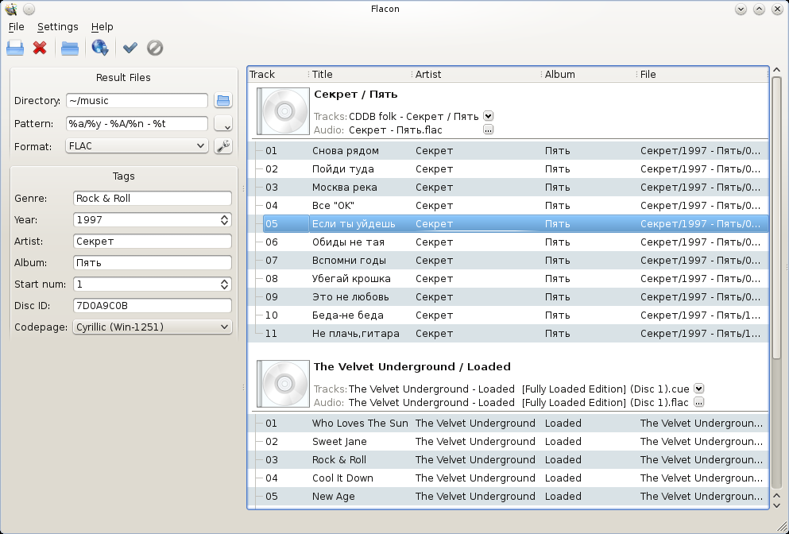This screenshot has height=534, width=789.
Task: Click the window pin button beside app icon
Action: [x=29, y=9]
